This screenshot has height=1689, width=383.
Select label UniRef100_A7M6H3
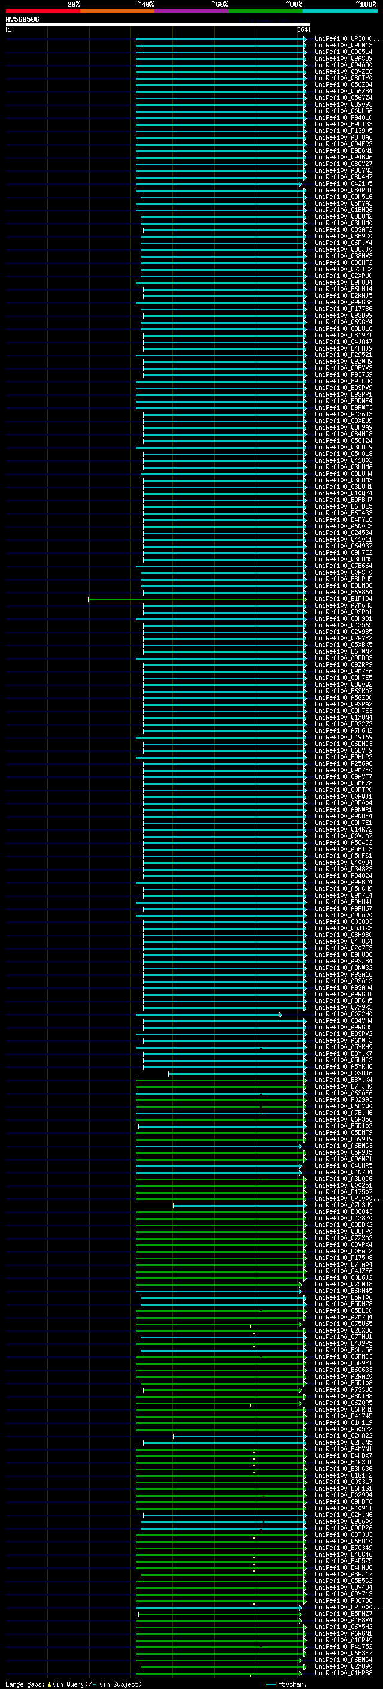pyautogui.click(x=343, y=605)
